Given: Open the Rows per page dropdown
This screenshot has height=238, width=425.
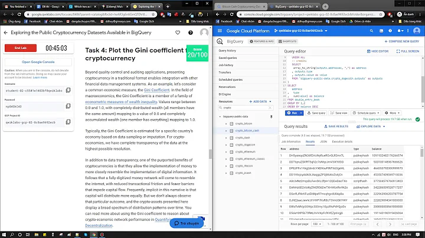Looking at the screenshot, I should [x=316, y=224].
